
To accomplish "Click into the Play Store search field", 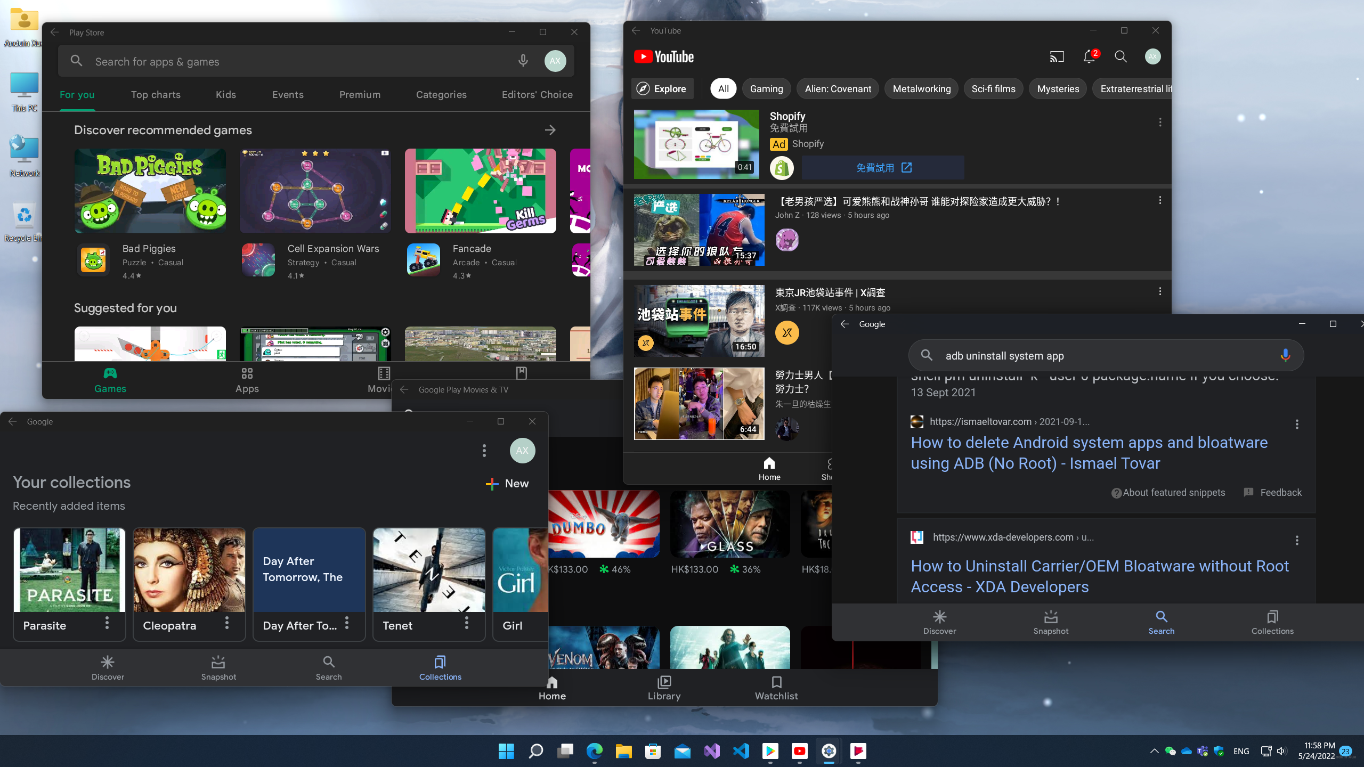I will [x=316, y=61].
